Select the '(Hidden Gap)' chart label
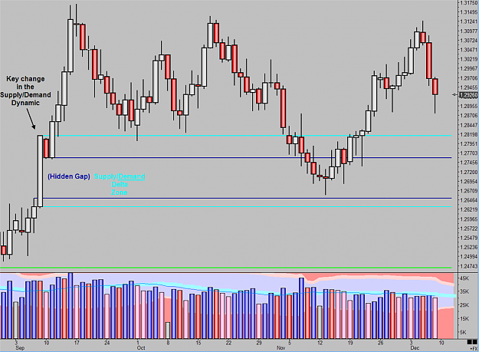479x352 pixels. click(69, 176)
